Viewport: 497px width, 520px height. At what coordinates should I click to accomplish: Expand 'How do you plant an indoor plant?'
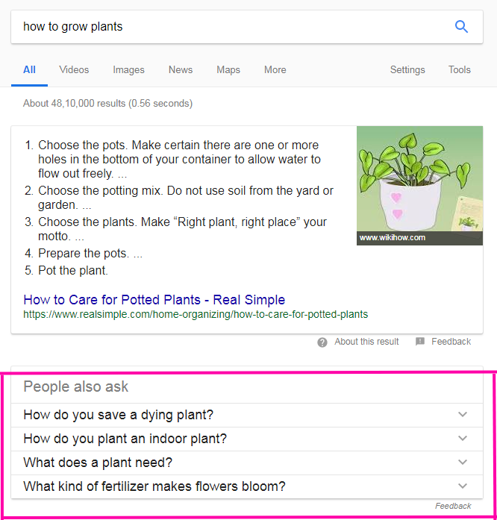tap(247, 439)
